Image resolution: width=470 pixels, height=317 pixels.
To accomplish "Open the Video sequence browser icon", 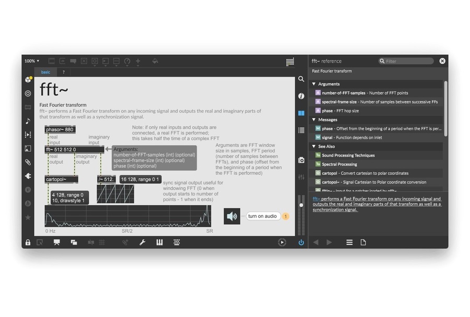I will 28,135.
